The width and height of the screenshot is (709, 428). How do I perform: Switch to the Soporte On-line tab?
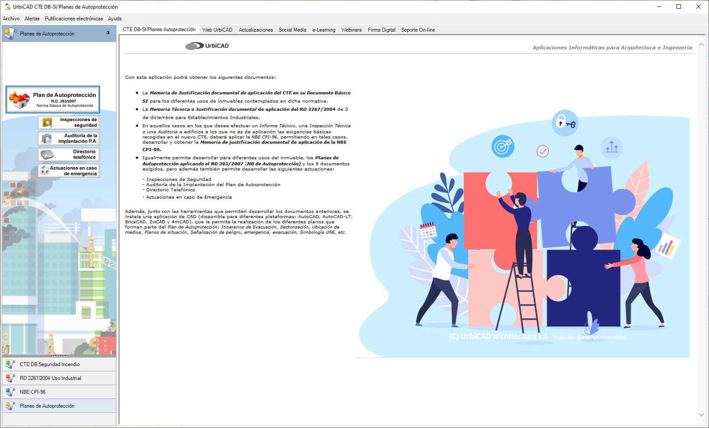418,30
